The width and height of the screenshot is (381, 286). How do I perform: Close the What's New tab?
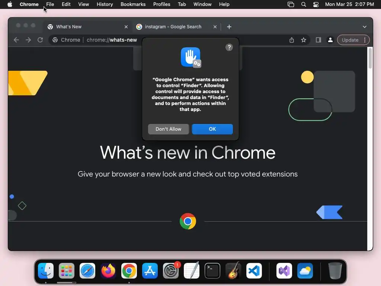(126, 27)
